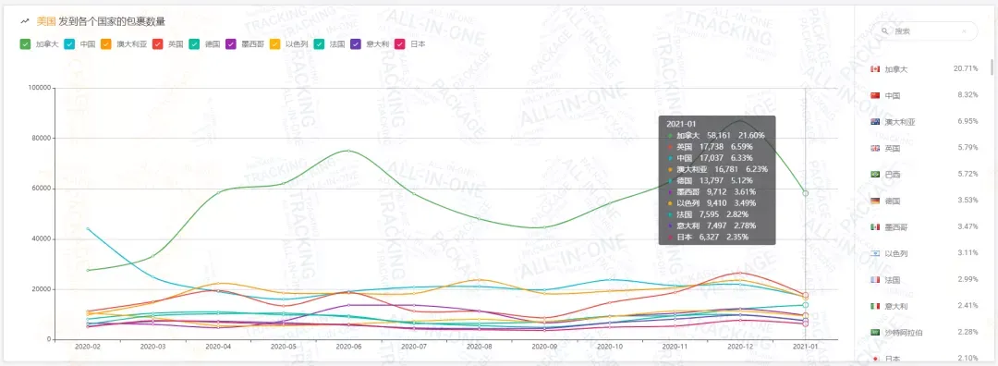Hide the 澳大利亚 series in legend
The height and width of the screenshot is (366, 998).
pyautogui.click(x=106, y=44)
